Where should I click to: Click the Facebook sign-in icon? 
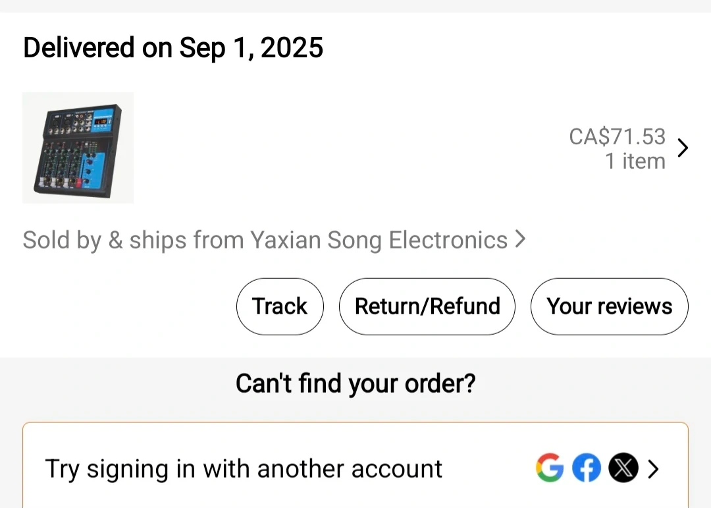[586, 468]
